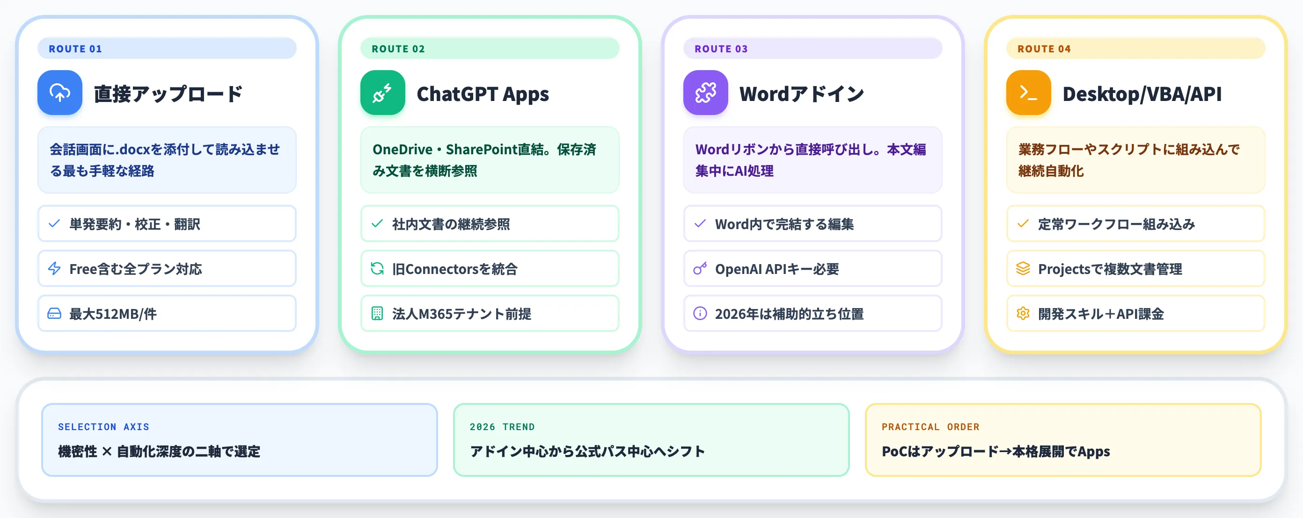This screenshot has height=518, width=1303.
Task: Click the 直接アップロード heading
Action: [168, 94]
